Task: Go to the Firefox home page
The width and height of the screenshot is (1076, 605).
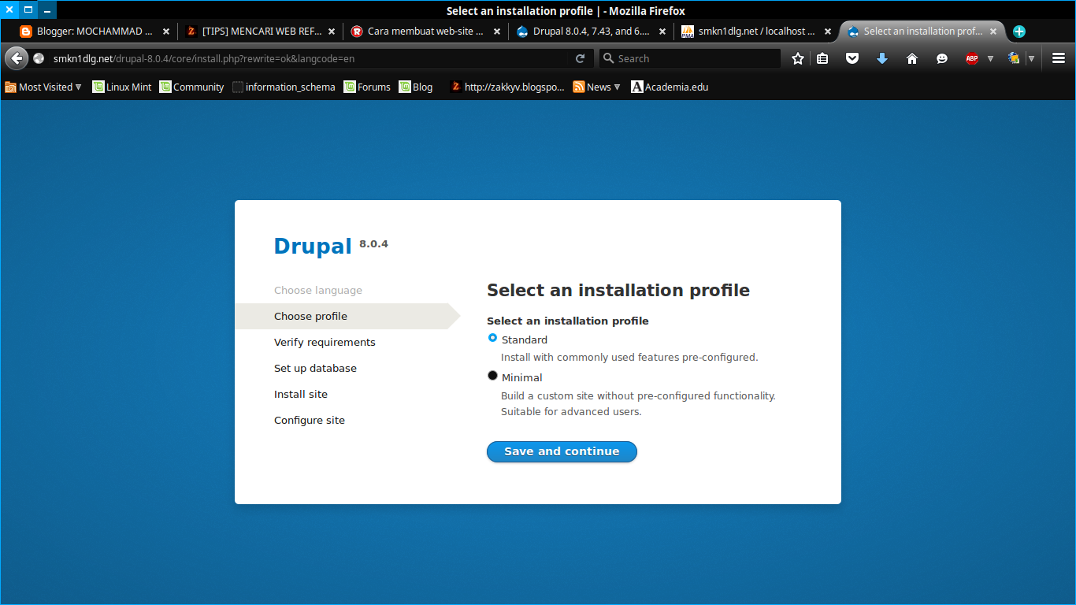Action: click(912, 58)
